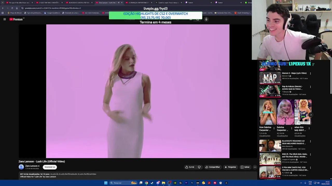Click the taskbar Pesquisar search box
Image resolution: width=332 pixels, height=186 pixels.
pyautogui.click(x=123, y=183)
